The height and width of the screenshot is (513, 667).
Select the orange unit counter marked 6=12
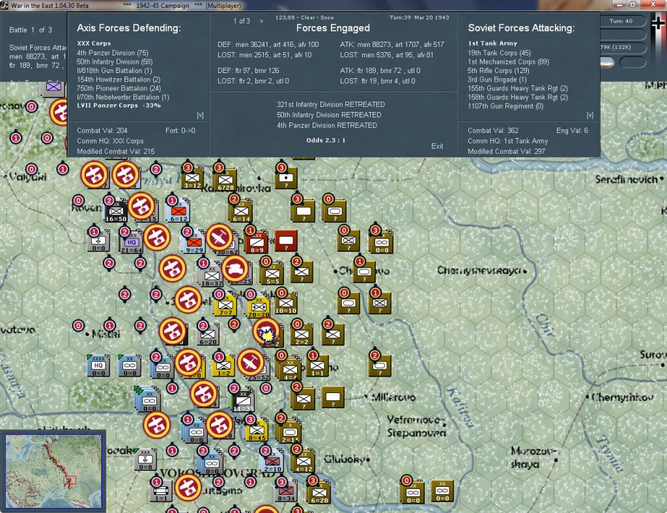(178, 211)
